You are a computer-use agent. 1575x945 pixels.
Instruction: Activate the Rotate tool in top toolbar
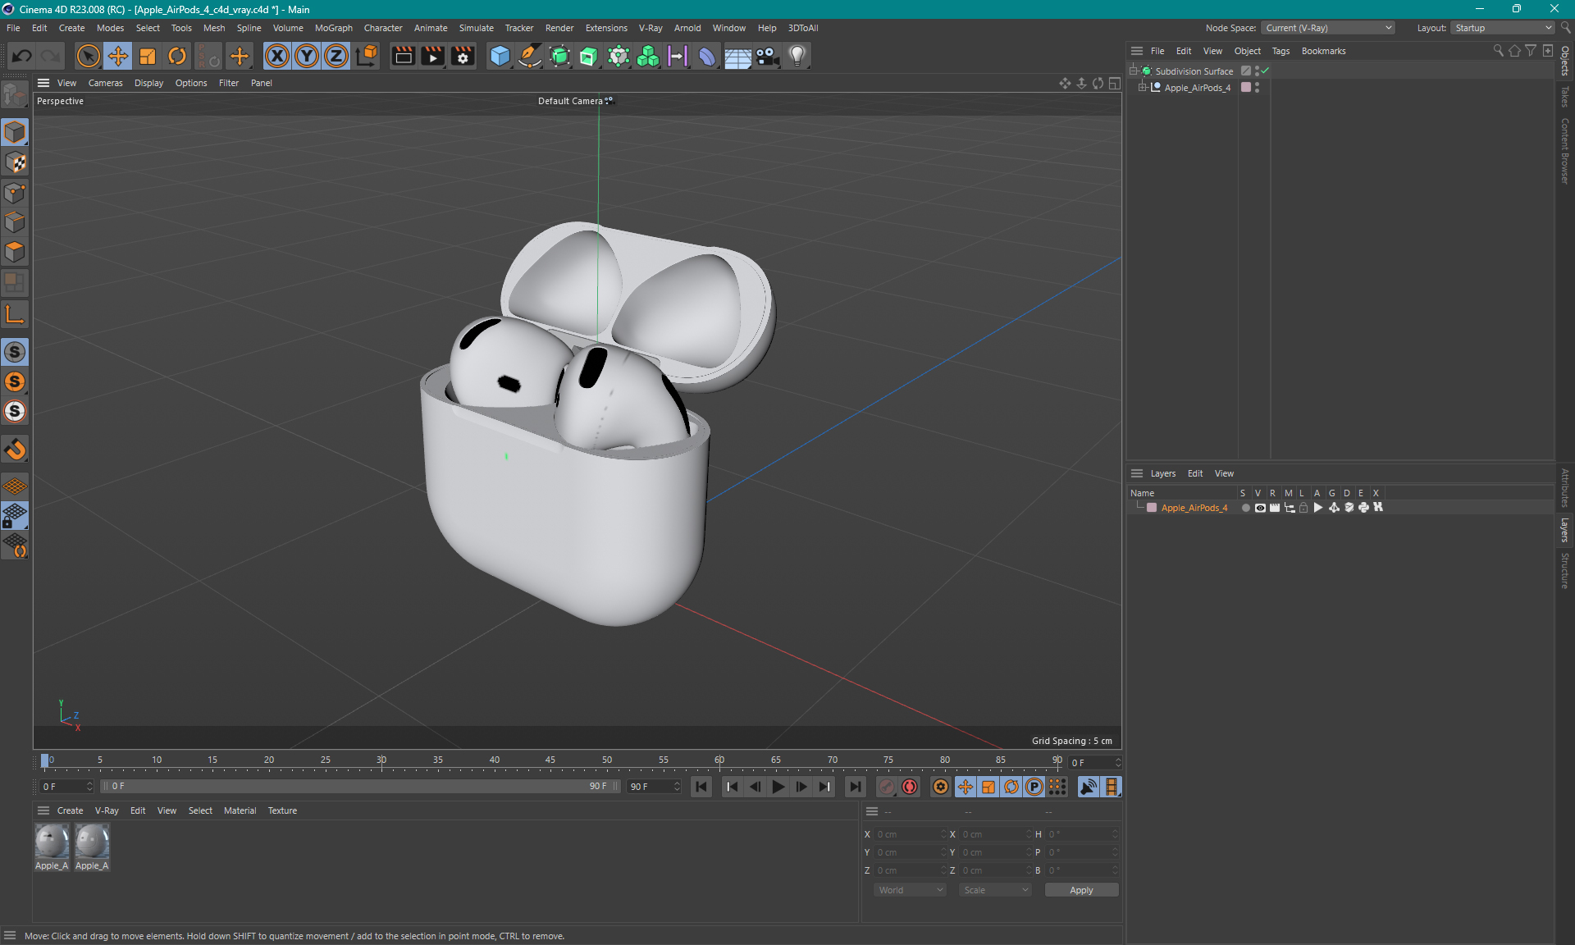click(x=177, y=56)
